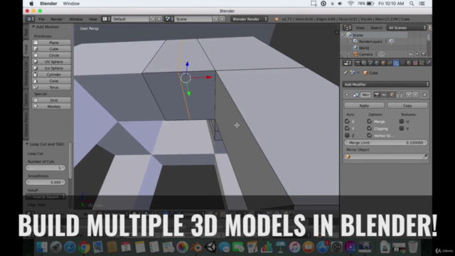Viewport: 455px width, 256px height.
Task: Add a Torus mesh primitive
Action: (51, 87)
